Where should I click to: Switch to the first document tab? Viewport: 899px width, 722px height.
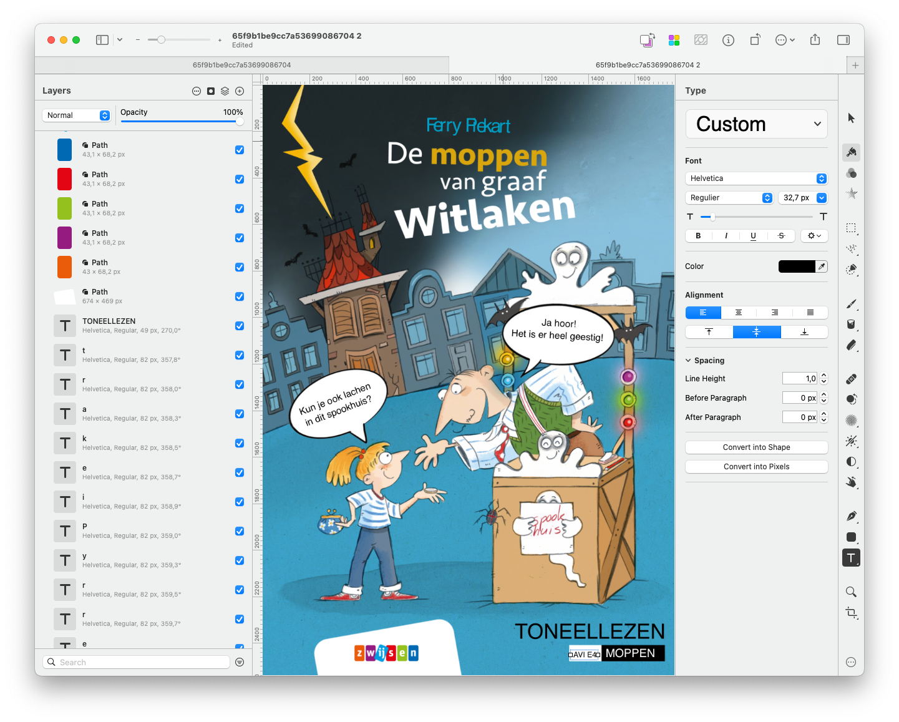(242, 65)
